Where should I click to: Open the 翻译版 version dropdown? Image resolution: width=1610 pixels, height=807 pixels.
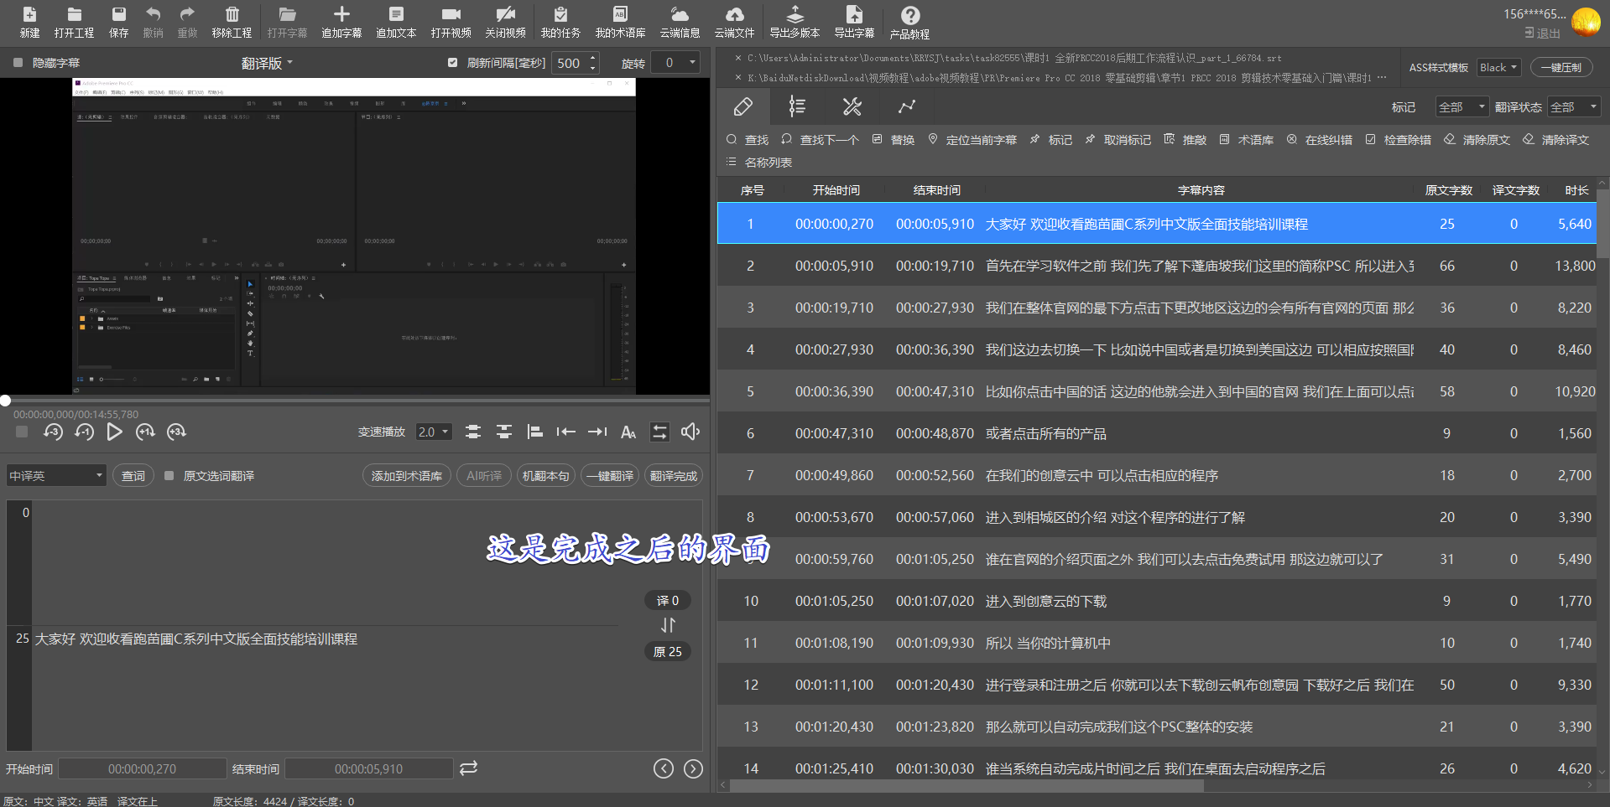[x=268, y=63]
